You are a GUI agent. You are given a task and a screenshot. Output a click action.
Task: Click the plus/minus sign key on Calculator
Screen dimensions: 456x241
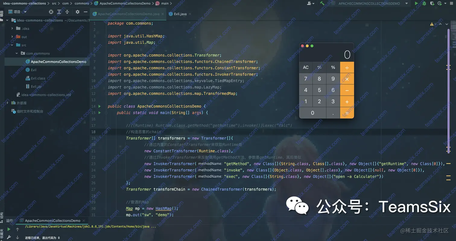(x=319, y=67)
